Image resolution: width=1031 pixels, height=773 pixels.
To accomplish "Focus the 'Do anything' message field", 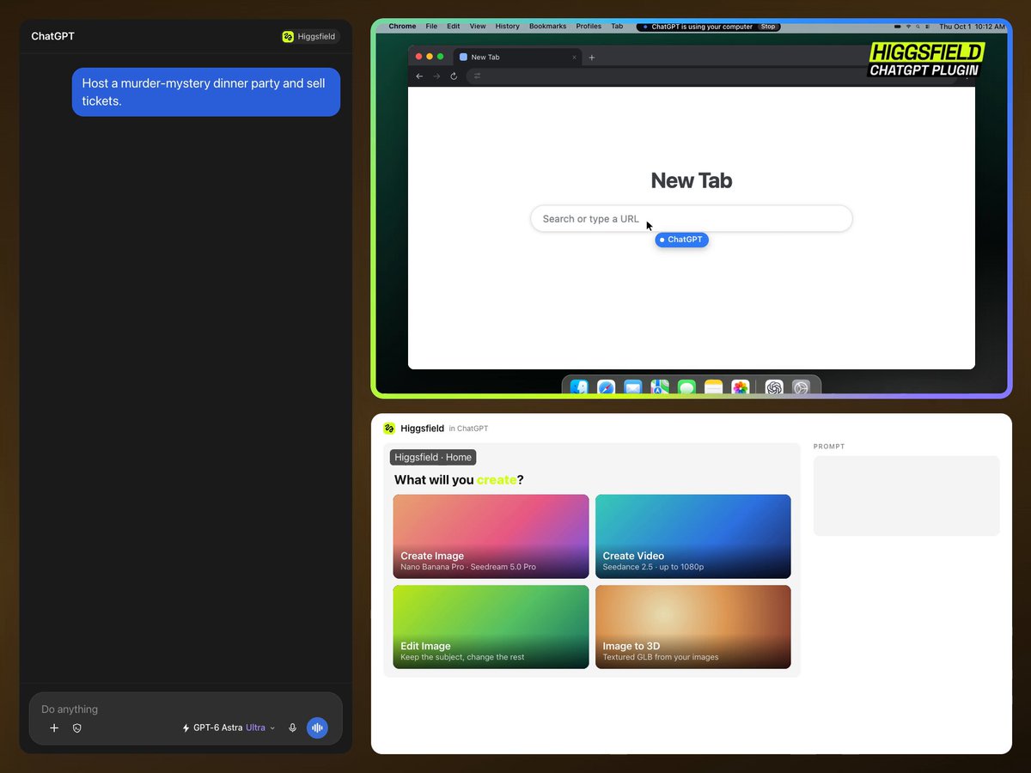I will [186, 709].
